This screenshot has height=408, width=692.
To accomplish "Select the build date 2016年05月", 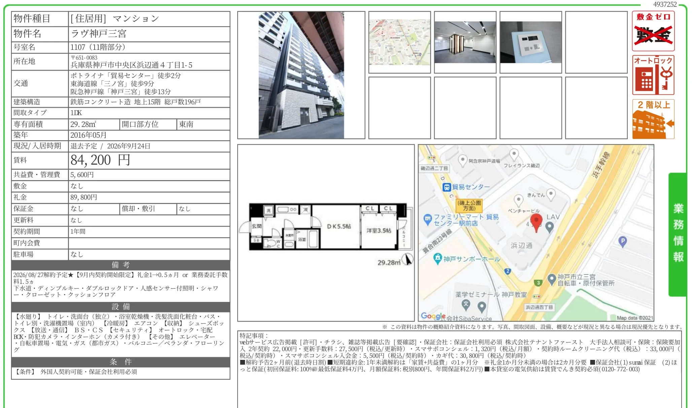I will pos(89,135).
